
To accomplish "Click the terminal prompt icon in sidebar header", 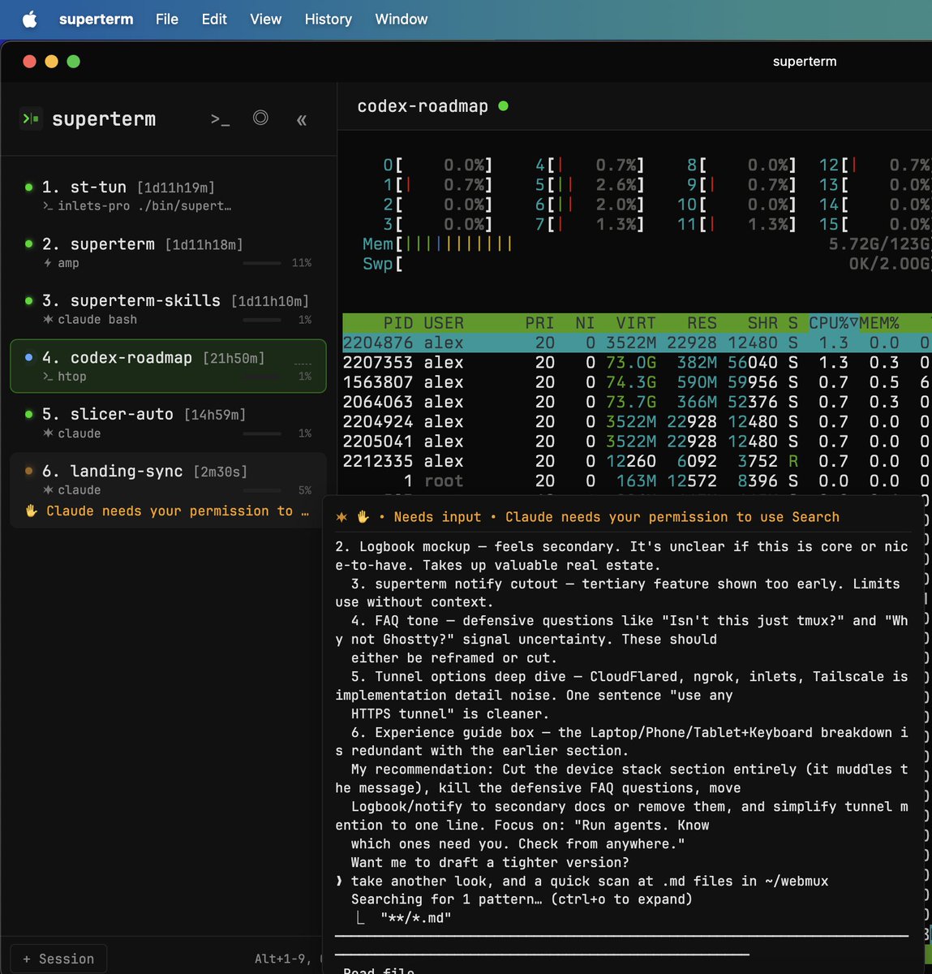I will [x=220, y=119].
